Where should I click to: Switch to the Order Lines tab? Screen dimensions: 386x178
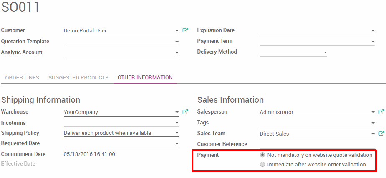pos(22,78)
